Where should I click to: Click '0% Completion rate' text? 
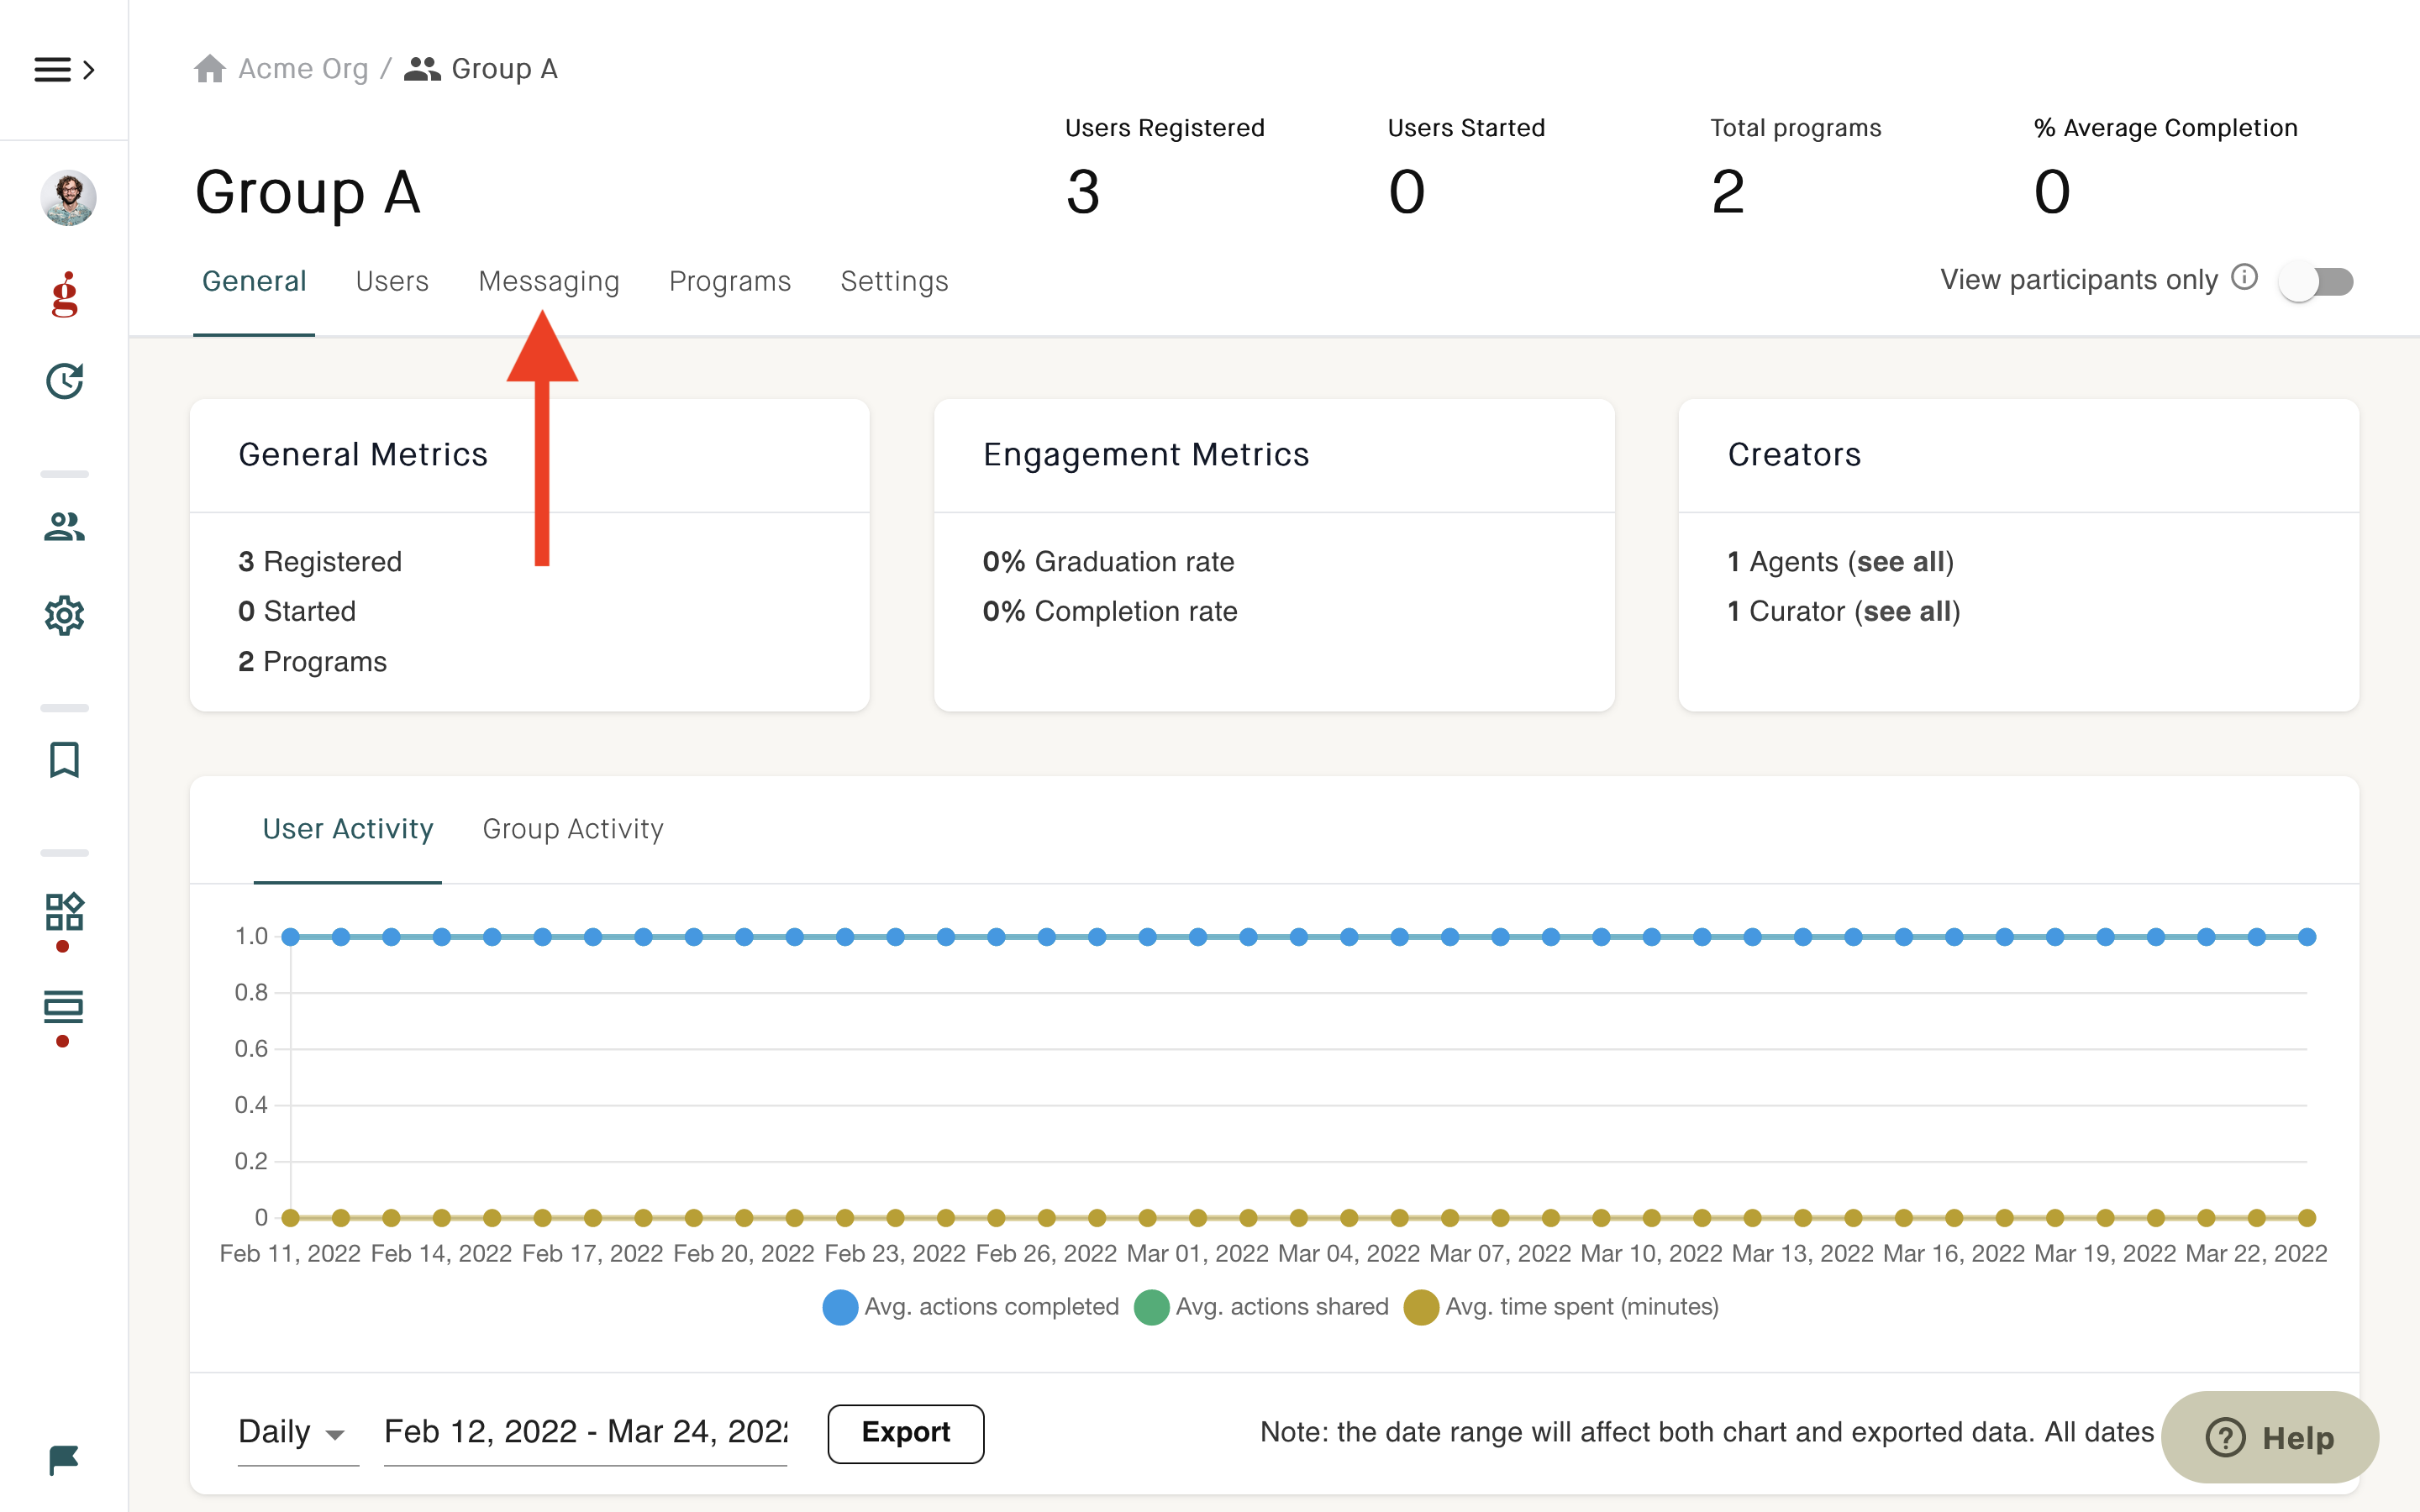[x=1110, y=611]
